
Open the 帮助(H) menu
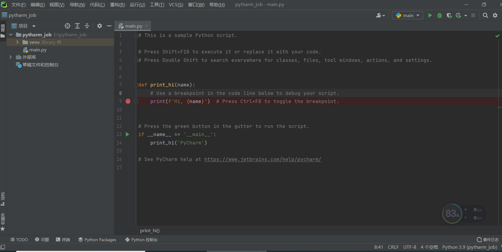click(x=217, y=5)
